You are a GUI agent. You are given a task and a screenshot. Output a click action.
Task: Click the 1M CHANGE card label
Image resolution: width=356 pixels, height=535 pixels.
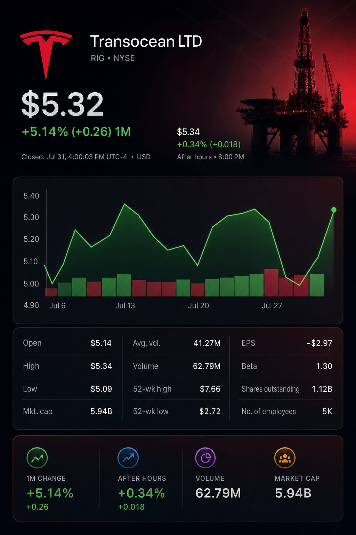tap(46, 479)
